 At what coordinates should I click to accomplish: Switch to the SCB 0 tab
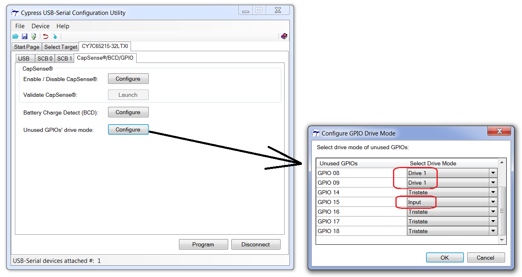tap(45, 58)
